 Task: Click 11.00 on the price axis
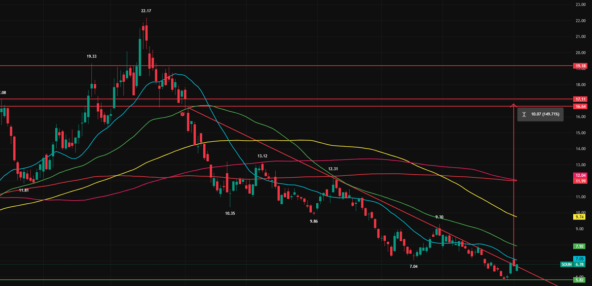click(580, 197)
